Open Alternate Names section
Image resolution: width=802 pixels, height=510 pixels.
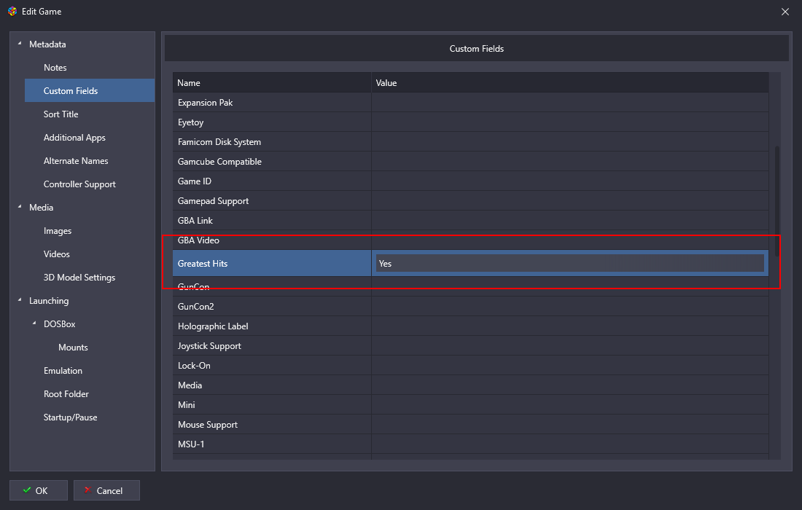[76, 160]
